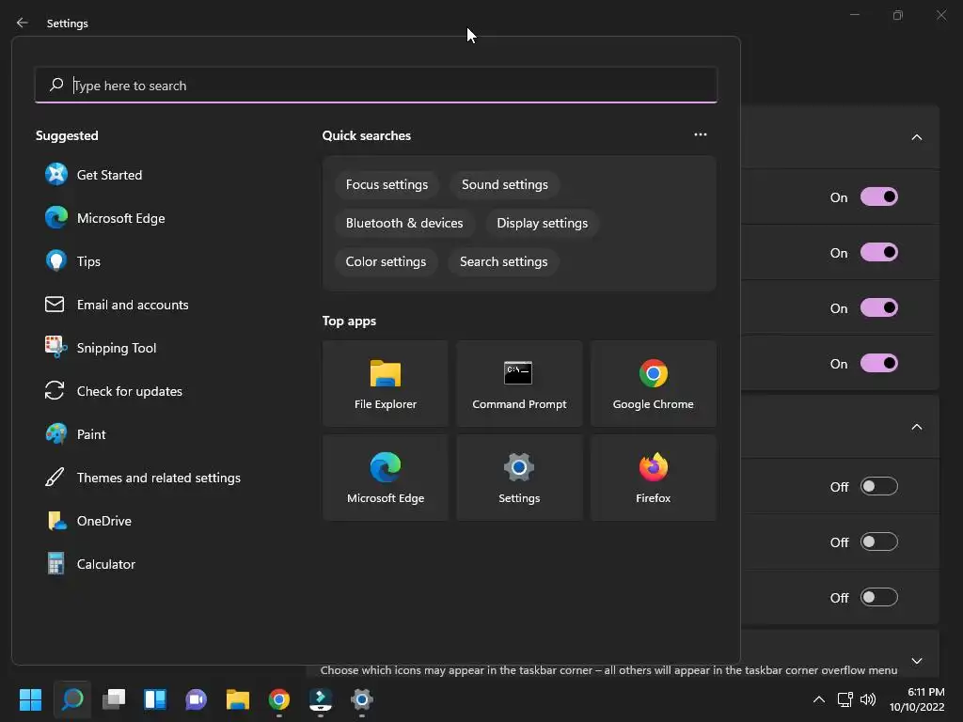Viewport: 963px width, 722px height.
Task: Select Color settings quick search
Action: pyautogui.click(x=386, y=262)
